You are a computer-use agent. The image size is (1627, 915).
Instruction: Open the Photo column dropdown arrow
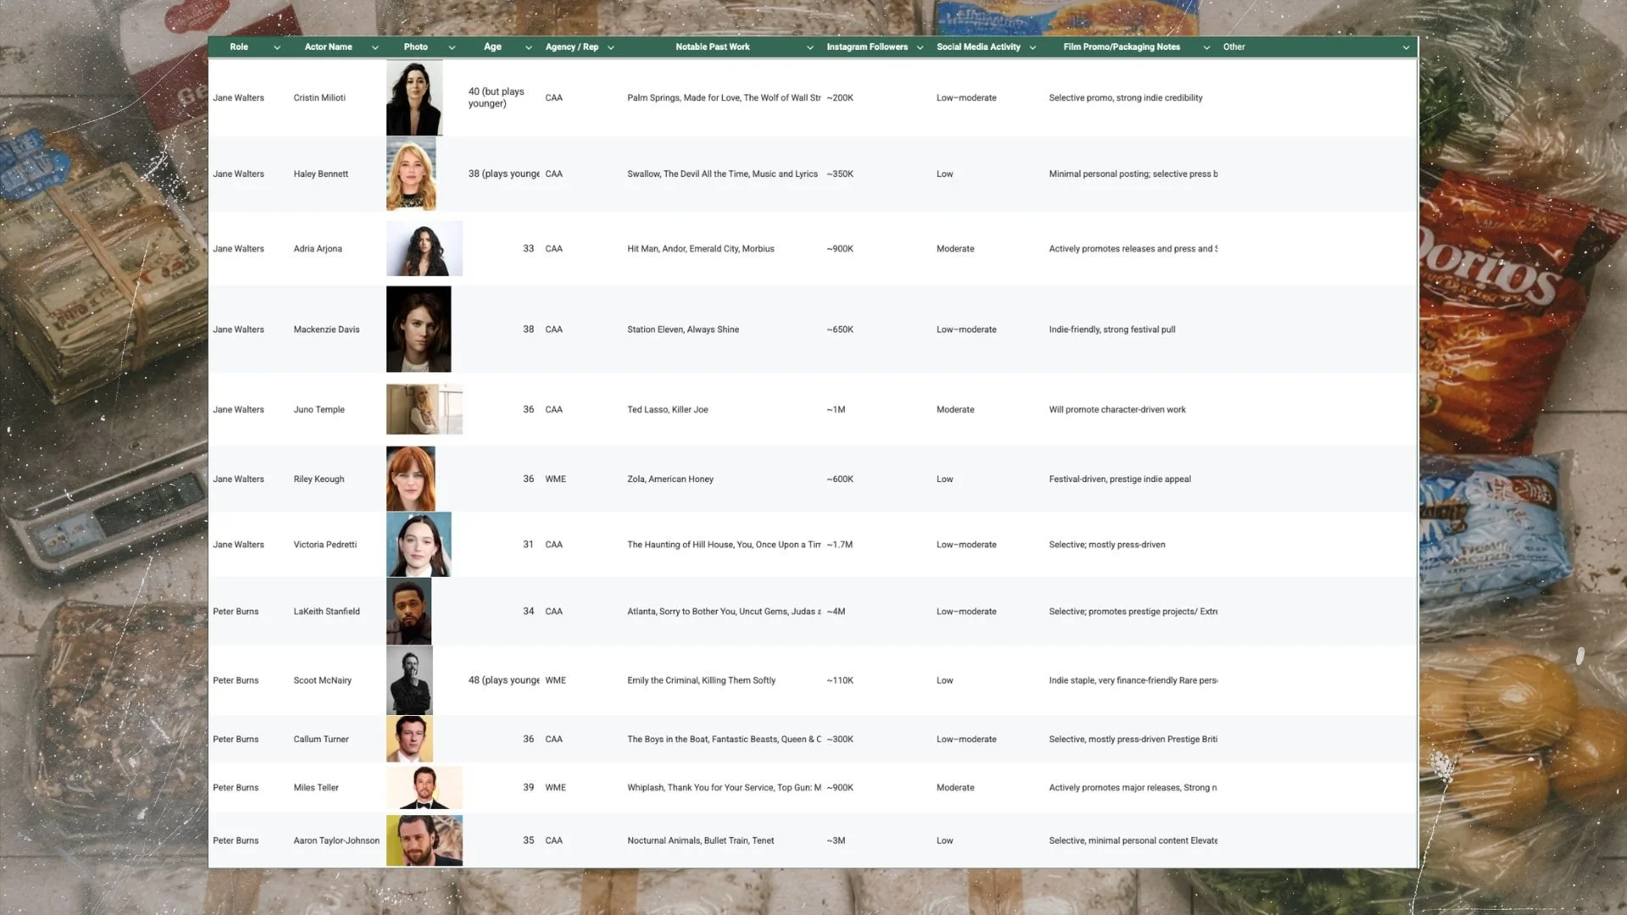tap(452, 47)
